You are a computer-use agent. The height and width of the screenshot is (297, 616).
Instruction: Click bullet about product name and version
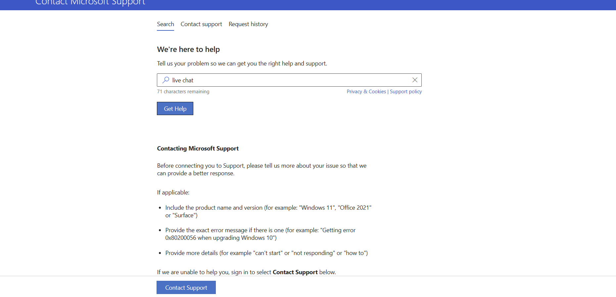(x=268, y=211)
